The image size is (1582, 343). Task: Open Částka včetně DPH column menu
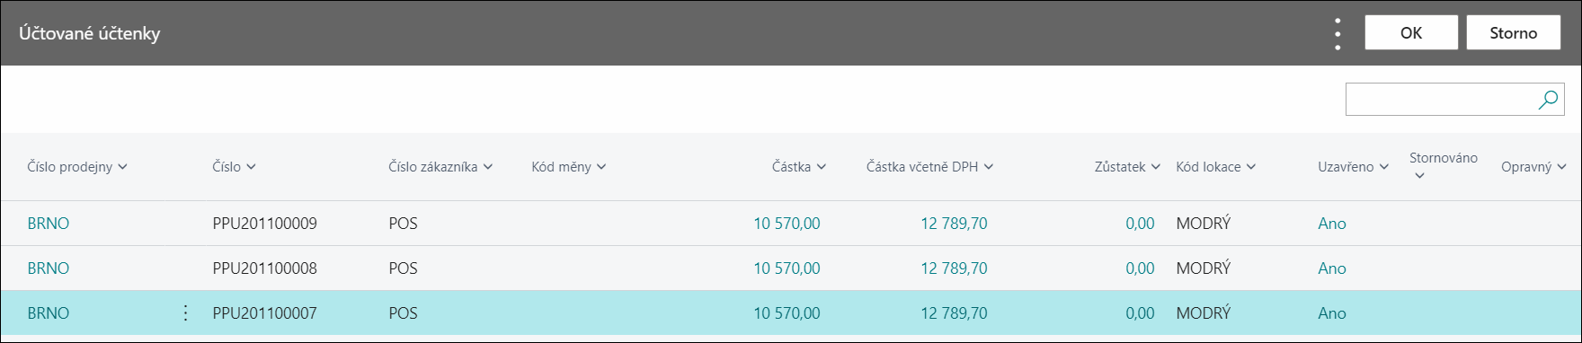coord(989,167)
